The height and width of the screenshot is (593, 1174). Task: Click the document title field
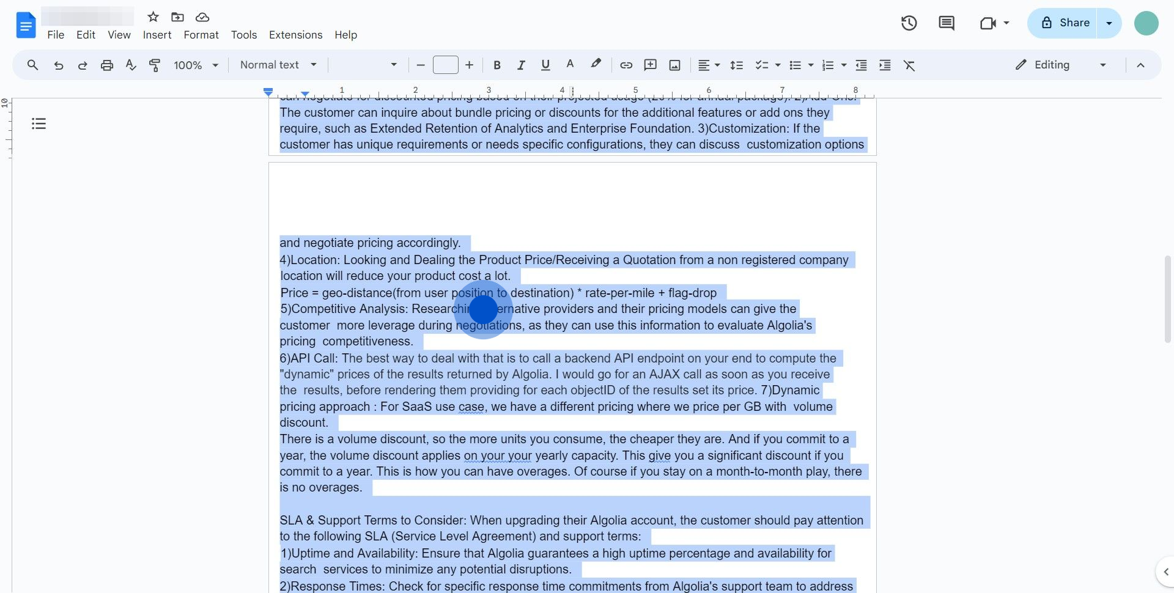88,16
